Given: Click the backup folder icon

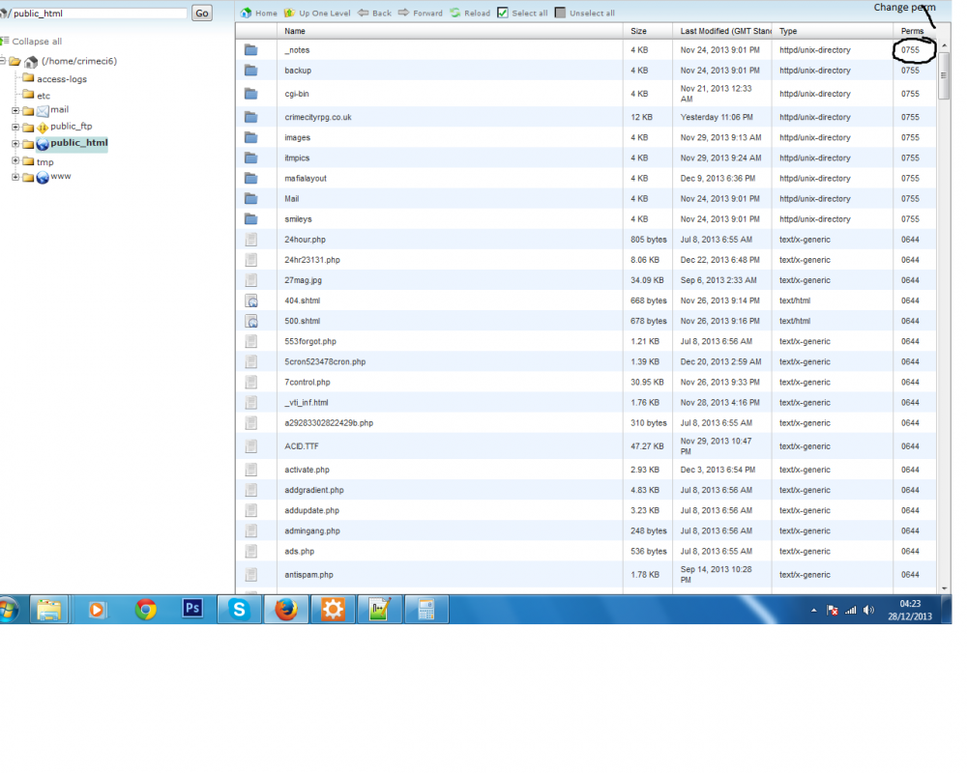Looking at the screenshot, I should [250, 71].
